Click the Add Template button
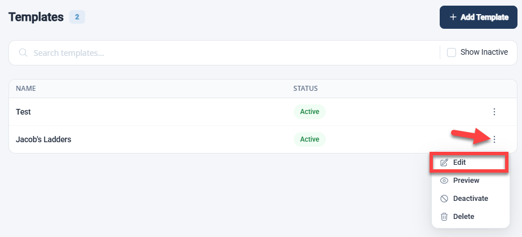522x237 pixels. coord(479,17)
